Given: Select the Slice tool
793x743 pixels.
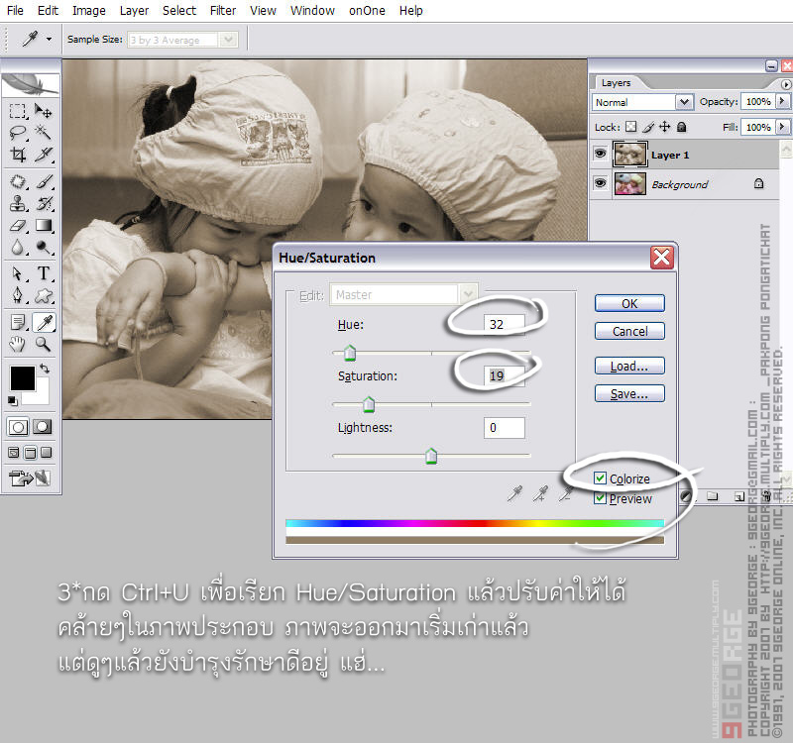Looking at the screenshot, I should 44,155.
